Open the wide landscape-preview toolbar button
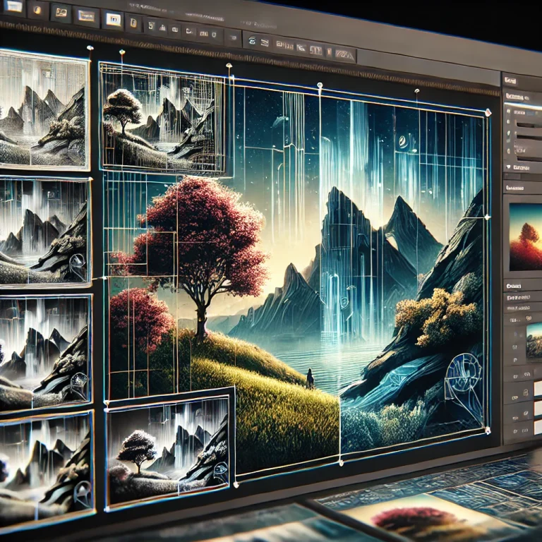This screenshot has width=542, height=542. tap(86, 16)
